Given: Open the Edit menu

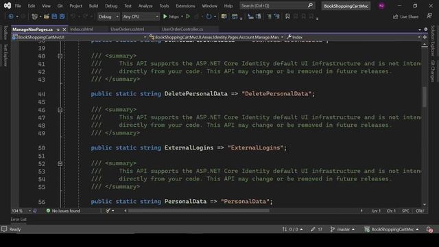Looking at the screenshot, I should (32, 5).
